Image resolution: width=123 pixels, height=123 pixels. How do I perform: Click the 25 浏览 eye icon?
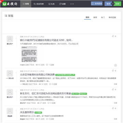point(37,119)
